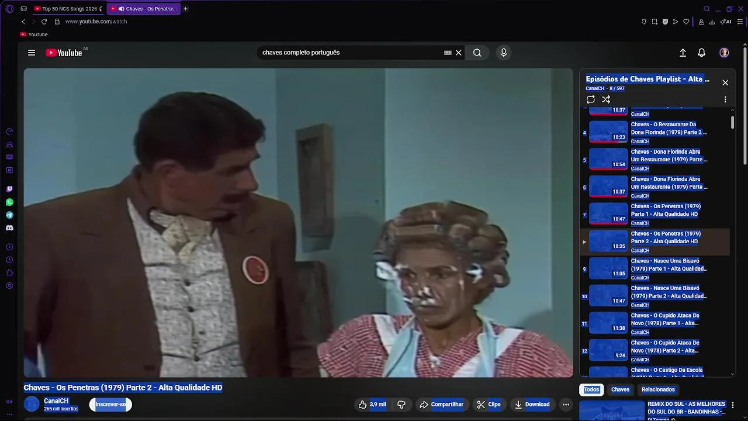Click the playlist panel scrollbar
Viewport: 748px width, 421px height.
[732, 122]
